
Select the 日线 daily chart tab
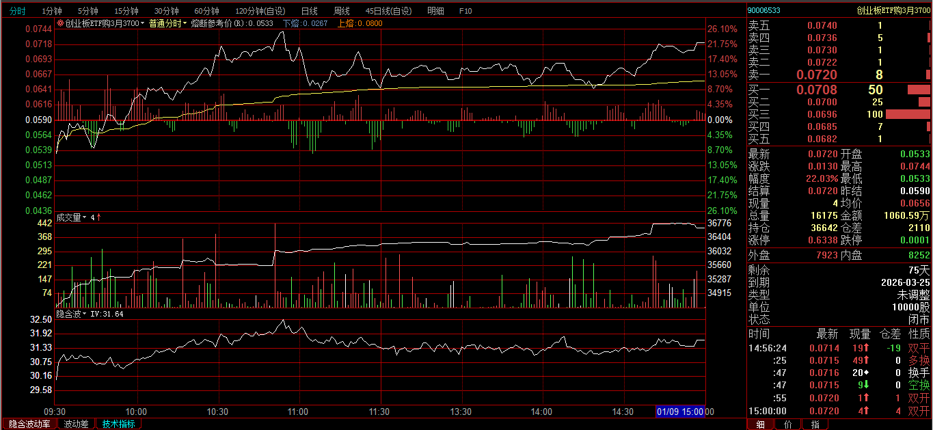point(309,11)
